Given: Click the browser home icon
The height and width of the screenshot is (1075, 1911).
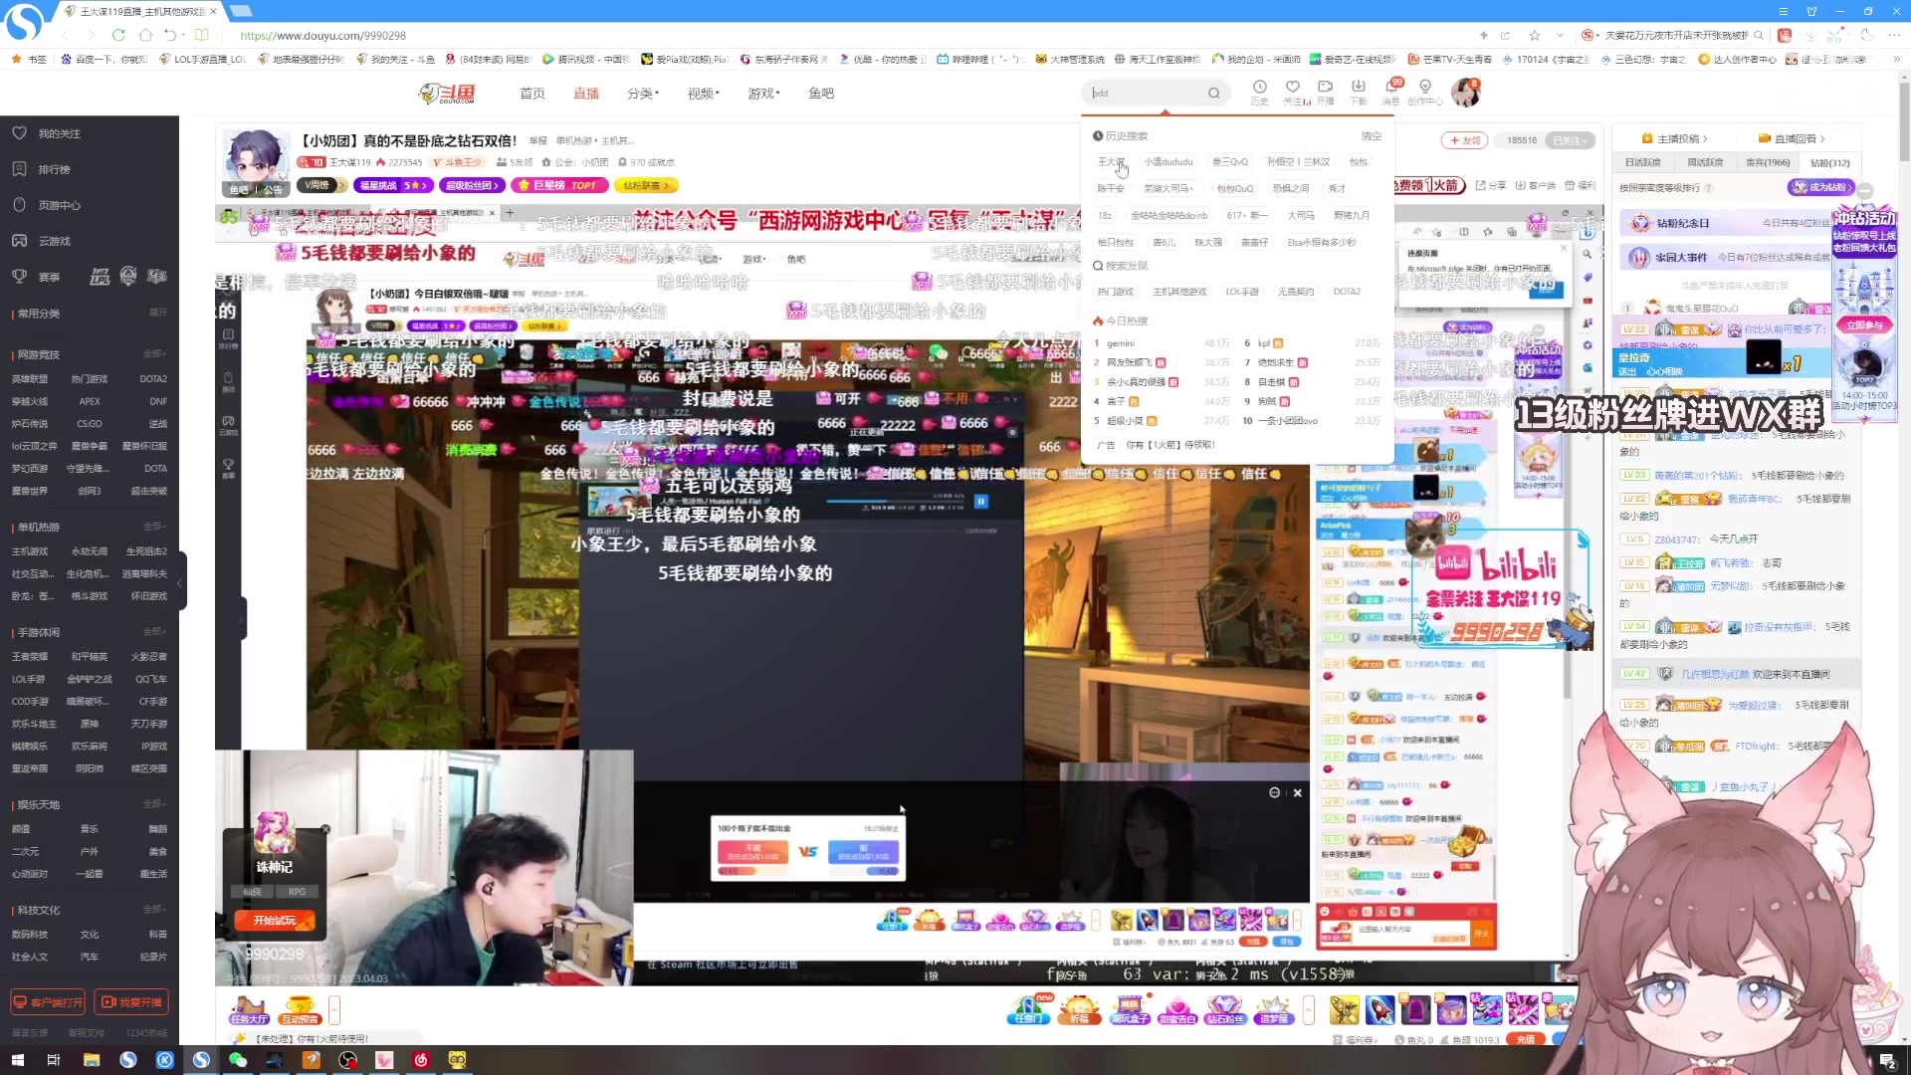Looking at the screenshot, I should pyautogui.click(x=145, y=35).
